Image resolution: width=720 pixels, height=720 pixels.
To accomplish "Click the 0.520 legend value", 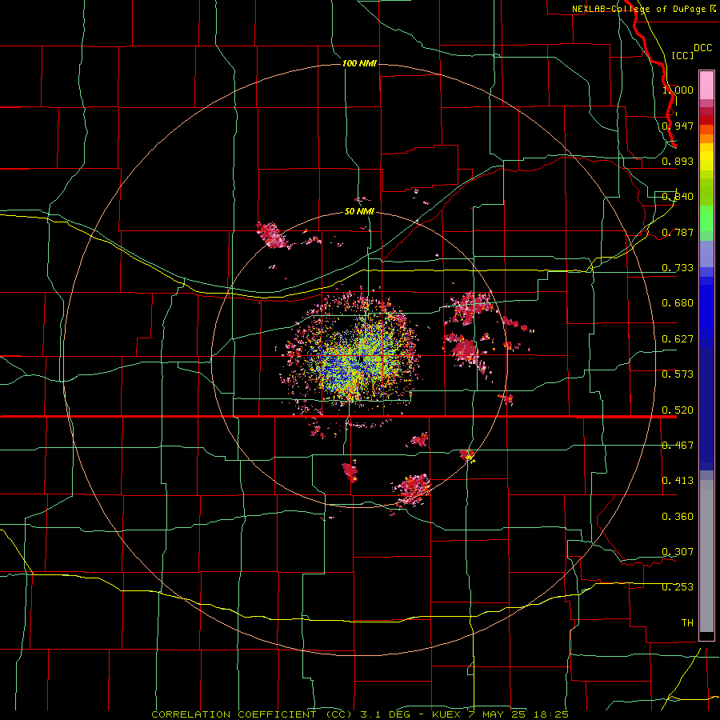I will (678, 410).
